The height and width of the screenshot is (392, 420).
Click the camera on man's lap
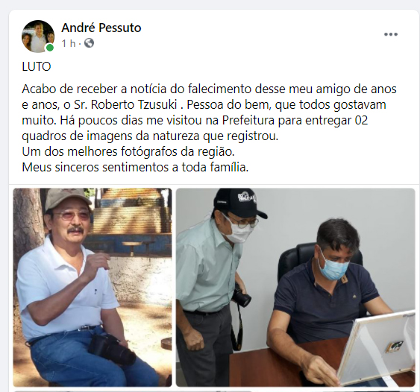[x=111, y=350]
